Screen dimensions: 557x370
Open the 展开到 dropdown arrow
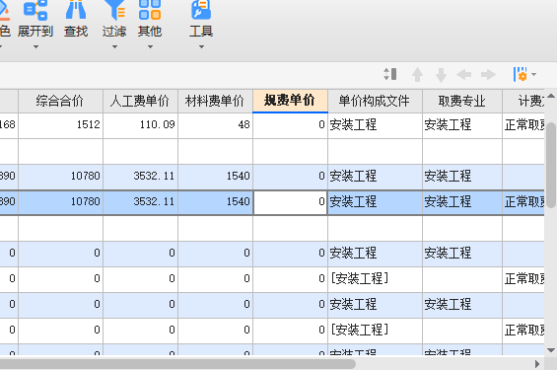[35, 47]
